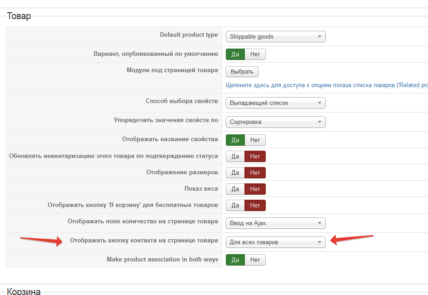Choose Да for 'Отображать название свойства'
This screenshot has height=295, width=428.
(235, 140)
